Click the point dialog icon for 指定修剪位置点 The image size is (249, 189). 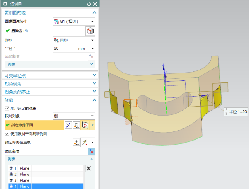click(x=76, y=142)
